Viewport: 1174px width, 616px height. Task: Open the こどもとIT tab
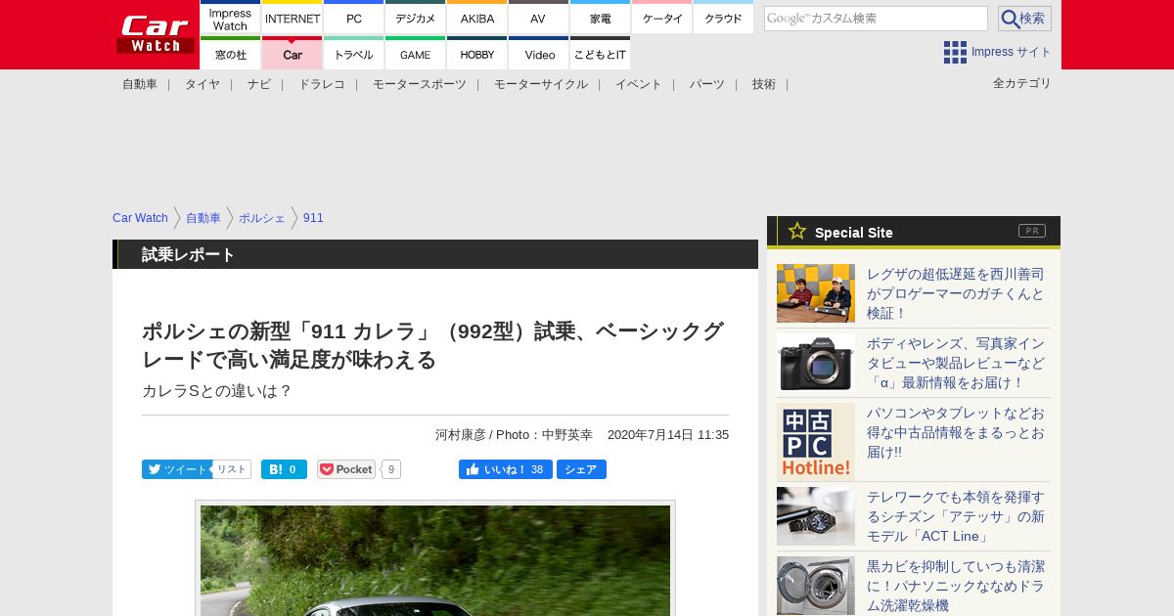(x=600, y=54)
